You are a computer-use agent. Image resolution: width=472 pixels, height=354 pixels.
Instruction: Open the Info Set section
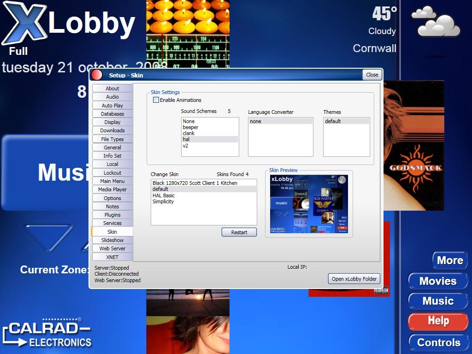[x=112, y=156]
